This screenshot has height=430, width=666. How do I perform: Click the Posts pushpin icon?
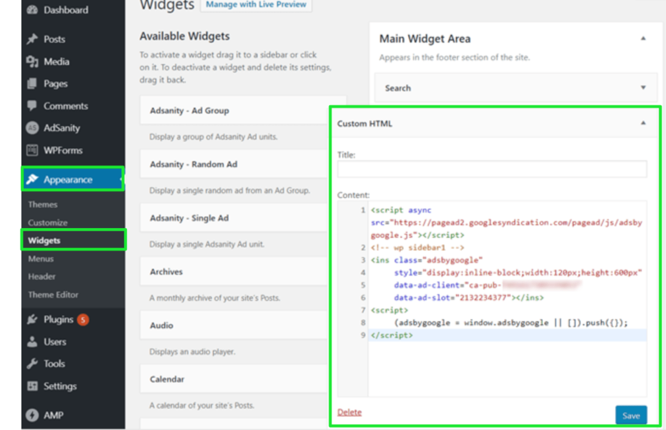click(33, 39)
